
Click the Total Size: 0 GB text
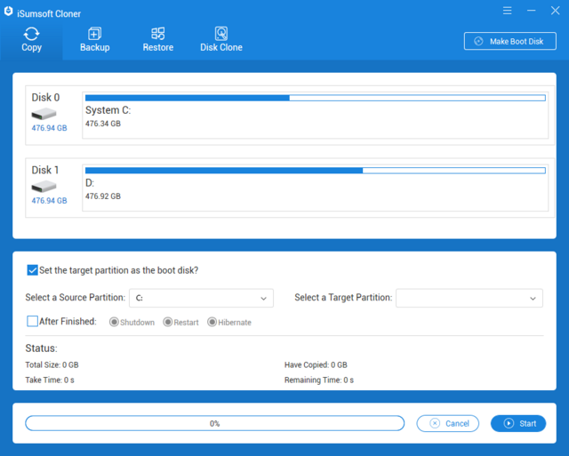pyautogui.click(x=52, y=365)
